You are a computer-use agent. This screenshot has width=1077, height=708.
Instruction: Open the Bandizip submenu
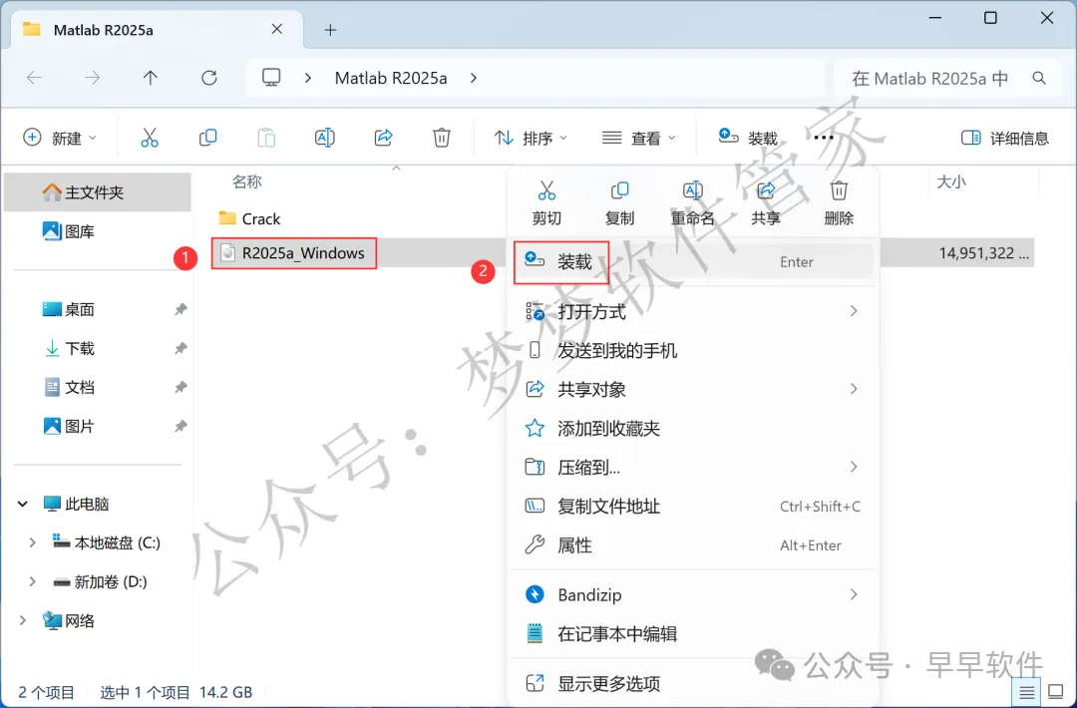[694, 594]
